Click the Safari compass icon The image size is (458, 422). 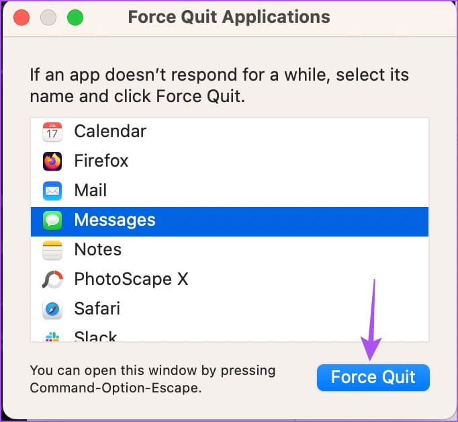pos(52,309)
